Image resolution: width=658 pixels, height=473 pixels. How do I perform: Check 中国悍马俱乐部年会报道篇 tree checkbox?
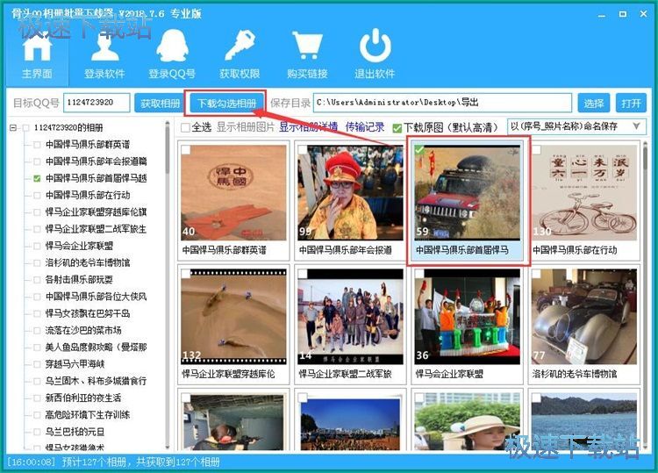37,161
